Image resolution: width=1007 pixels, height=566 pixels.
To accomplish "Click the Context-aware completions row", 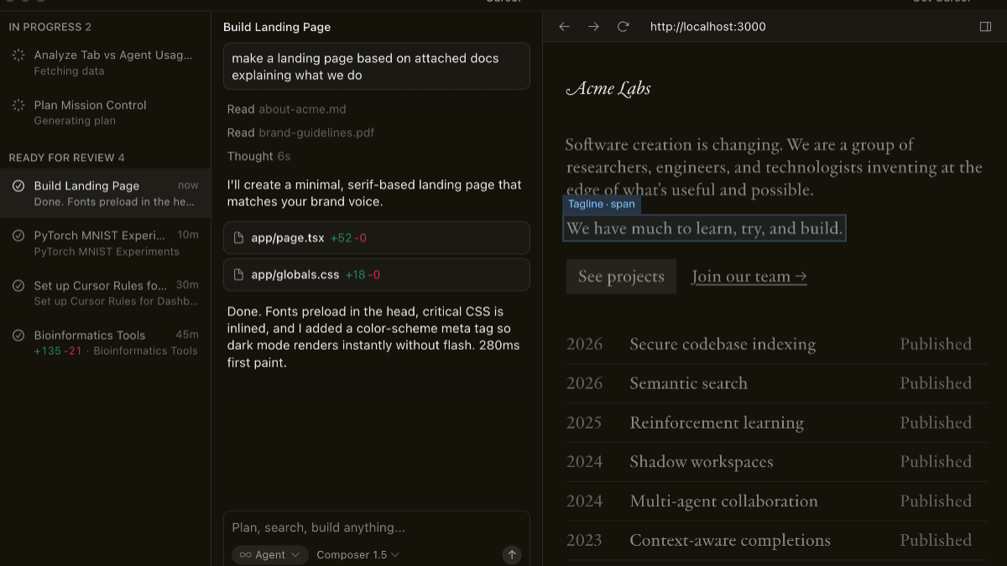I will click(x=776, y=541).
